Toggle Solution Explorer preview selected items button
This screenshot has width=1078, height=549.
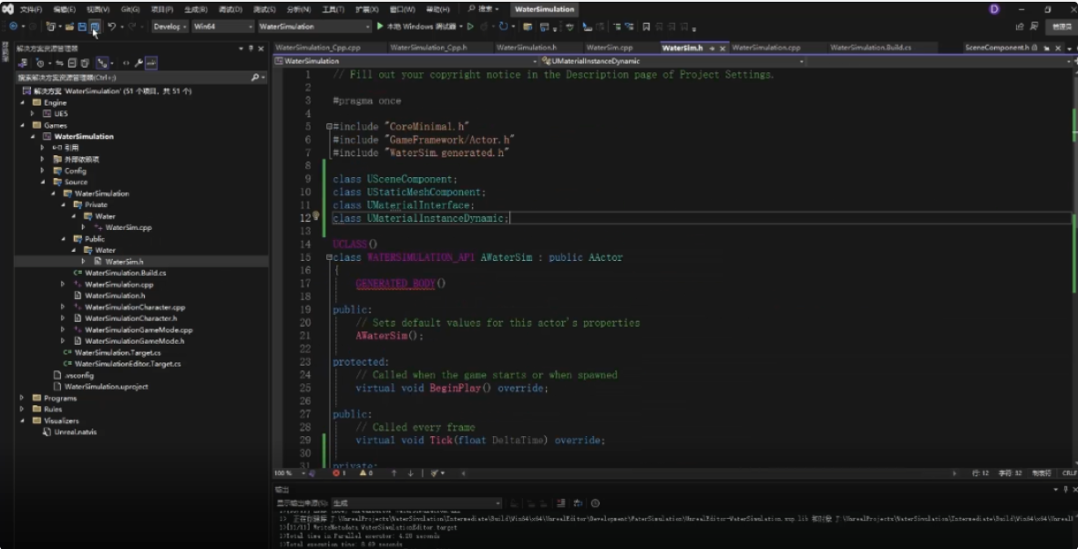tap(152, 63)
